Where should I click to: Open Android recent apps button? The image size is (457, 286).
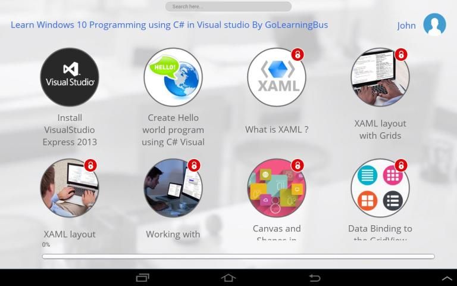coord(142,278)
